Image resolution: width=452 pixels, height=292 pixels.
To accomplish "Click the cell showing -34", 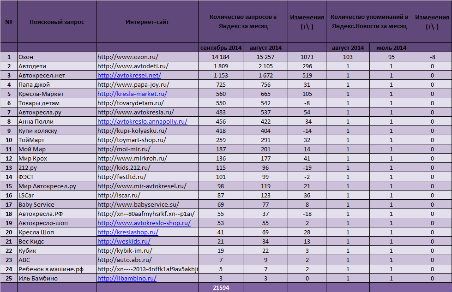I will 307,121.
